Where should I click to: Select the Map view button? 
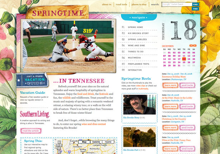pyautogui.click(x=84, y=142)
